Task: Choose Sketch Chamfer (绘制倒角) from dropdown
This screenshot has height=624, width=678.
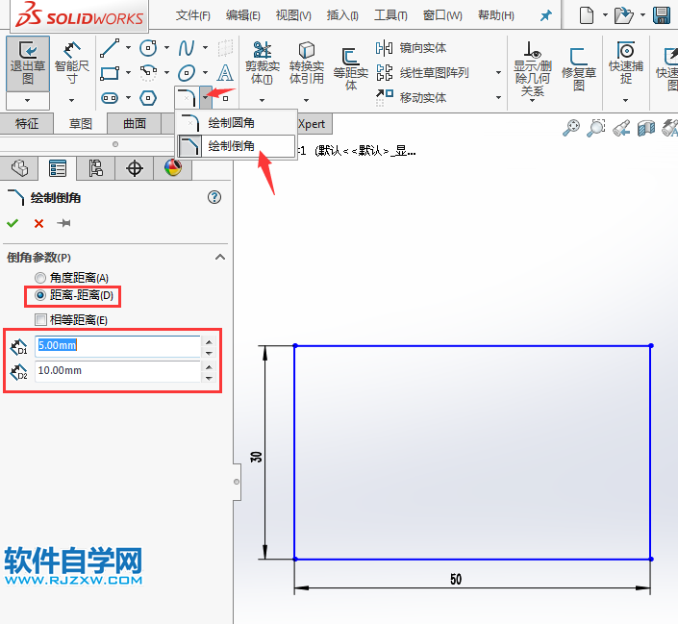Action: (x=237, y=146)
